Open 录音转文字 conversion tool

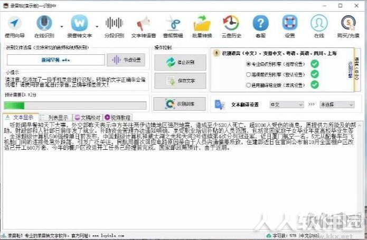(x=79, y=26)
